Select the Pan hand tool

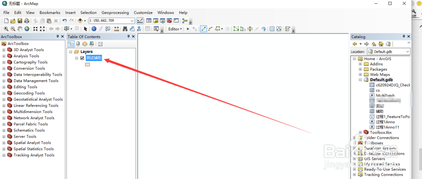click(20, 29)
